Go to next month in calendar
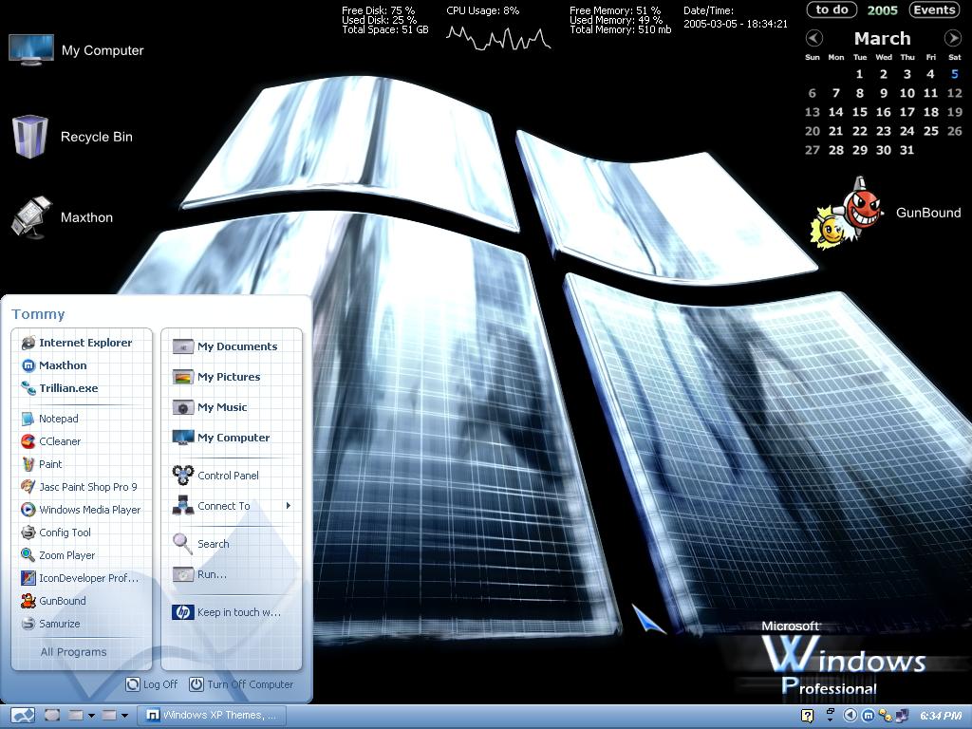This screenshot has height=729, width=972. pos(953,38)
